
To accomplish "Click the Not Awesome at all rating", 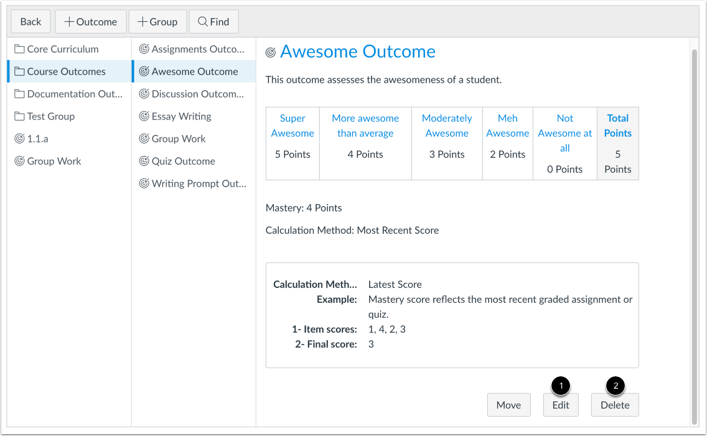I will point(565,133).
